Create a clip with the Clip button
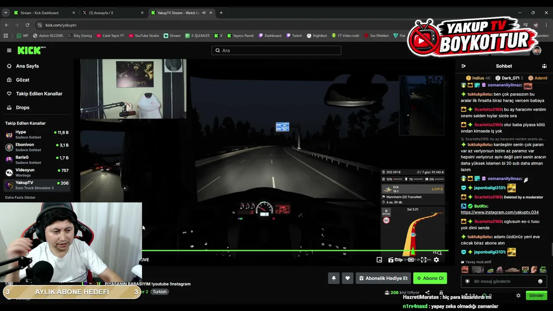The height and width of the screenshot is (311, 553). point(396,260)
